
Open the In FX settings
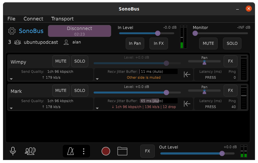[159, 43]
